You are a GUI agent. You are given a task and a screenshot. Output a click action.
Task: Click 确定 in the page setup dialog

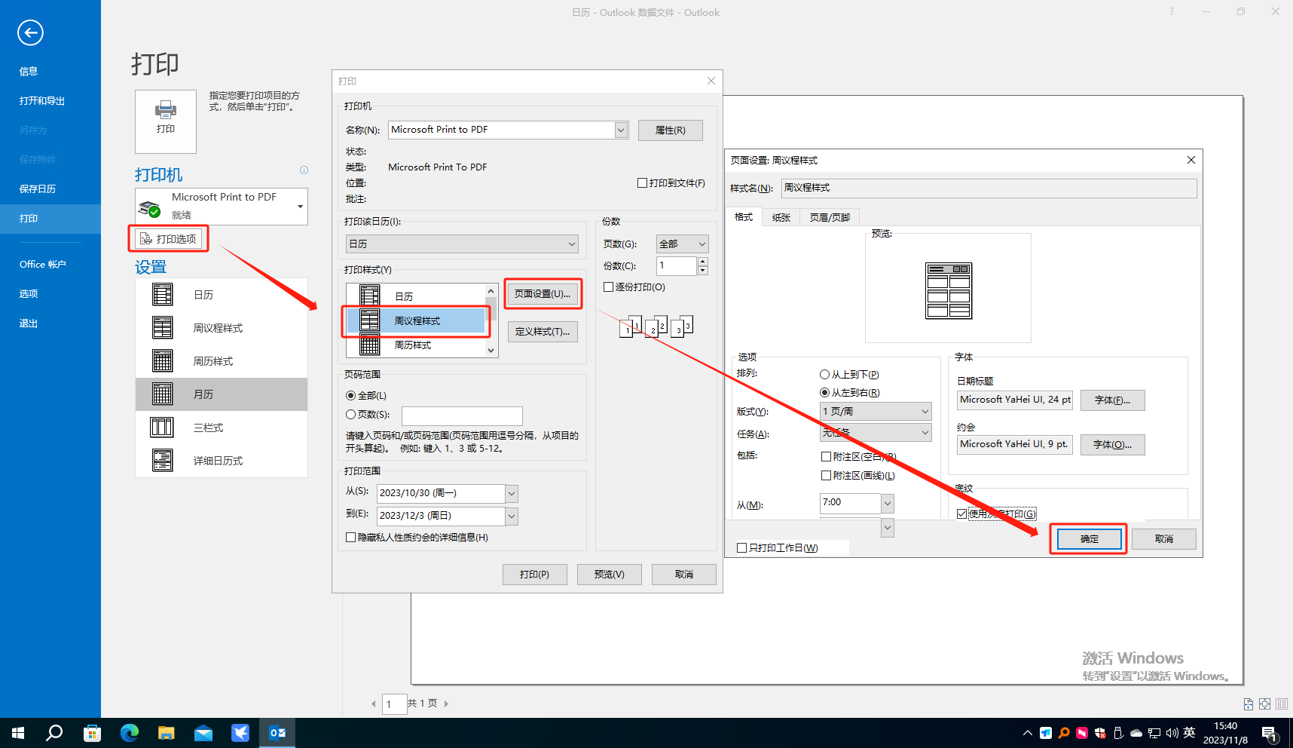coord(1089,539)
